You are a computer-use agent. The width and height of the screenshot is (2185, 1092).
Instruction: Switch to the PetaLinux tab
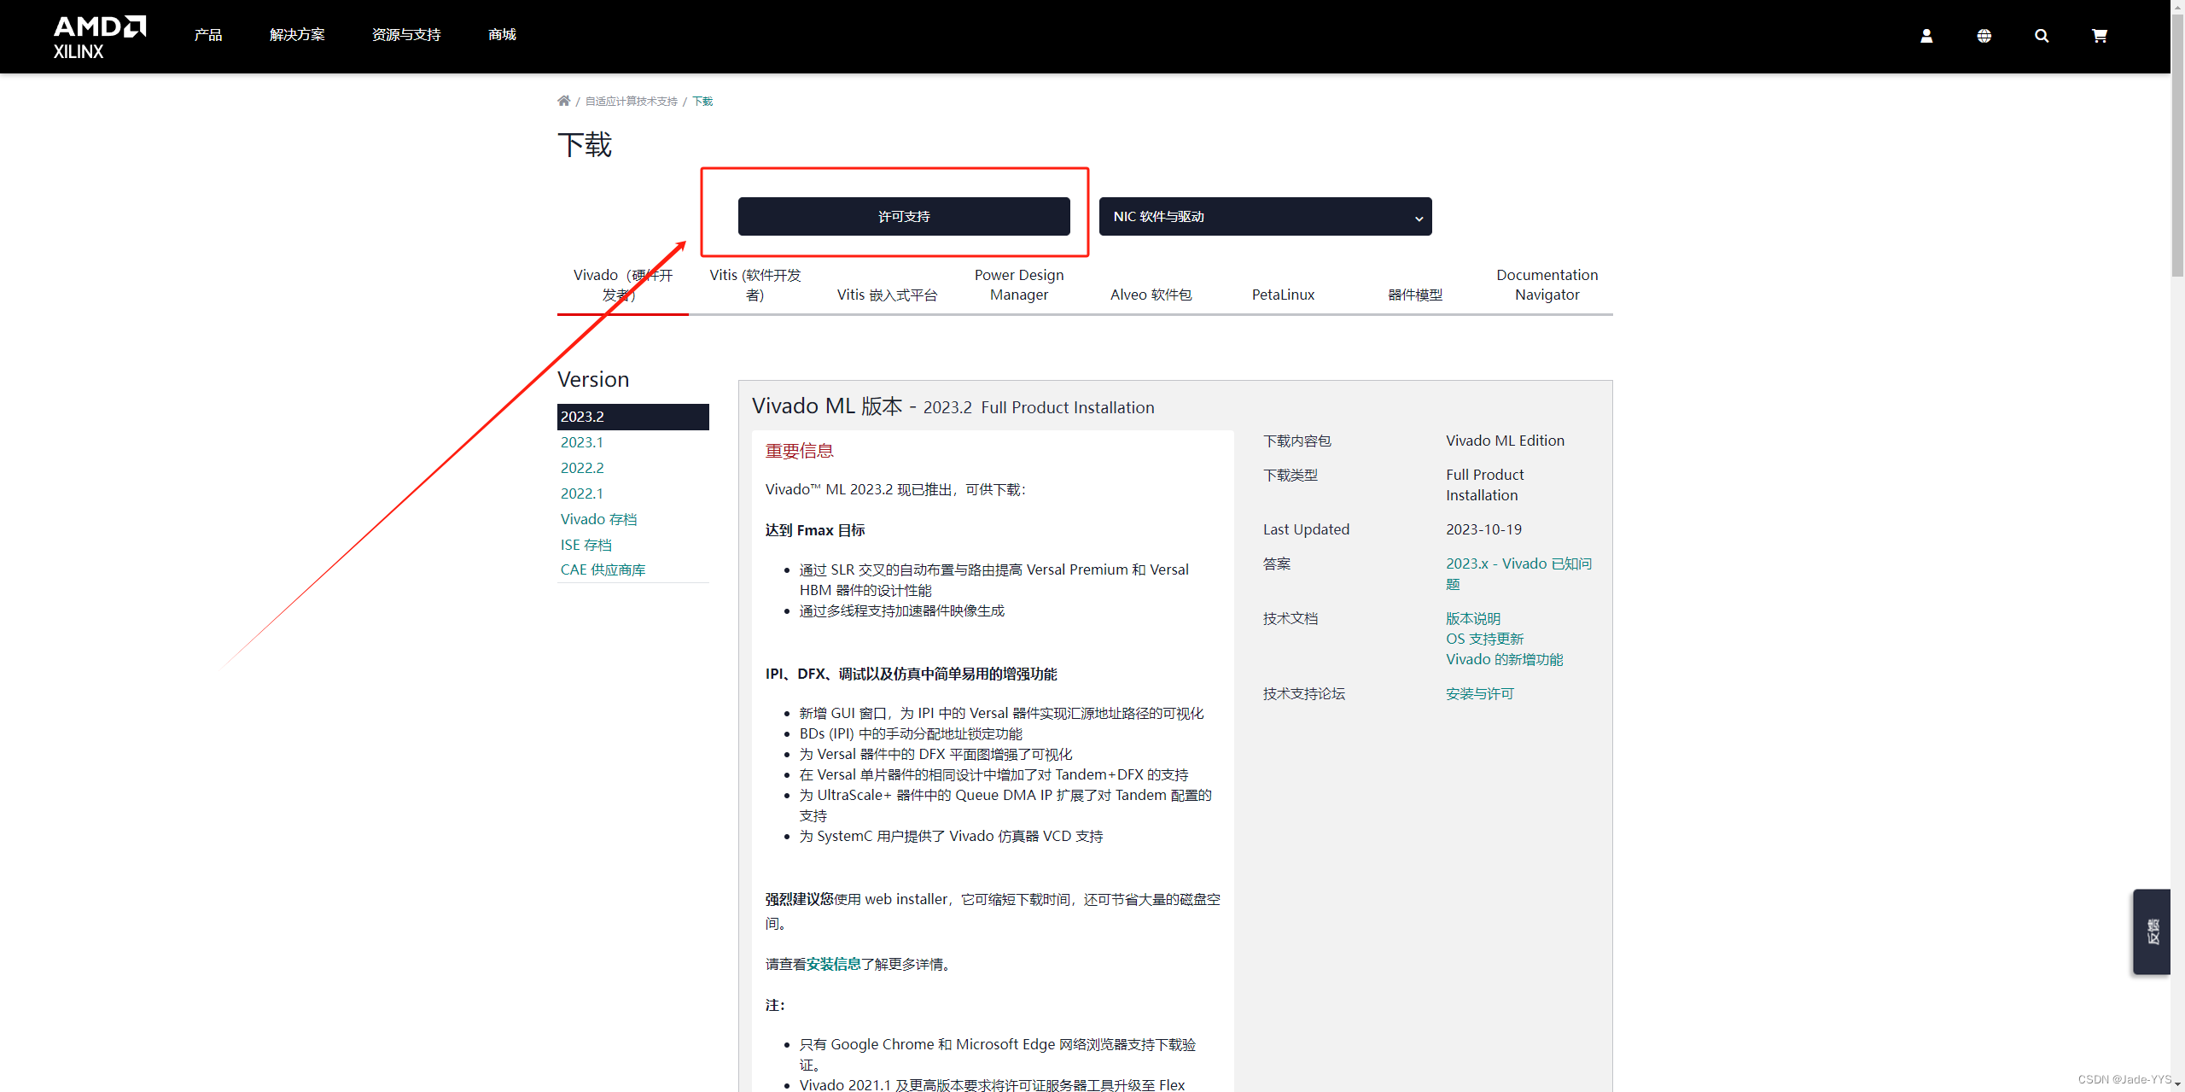pos(1283,295)
